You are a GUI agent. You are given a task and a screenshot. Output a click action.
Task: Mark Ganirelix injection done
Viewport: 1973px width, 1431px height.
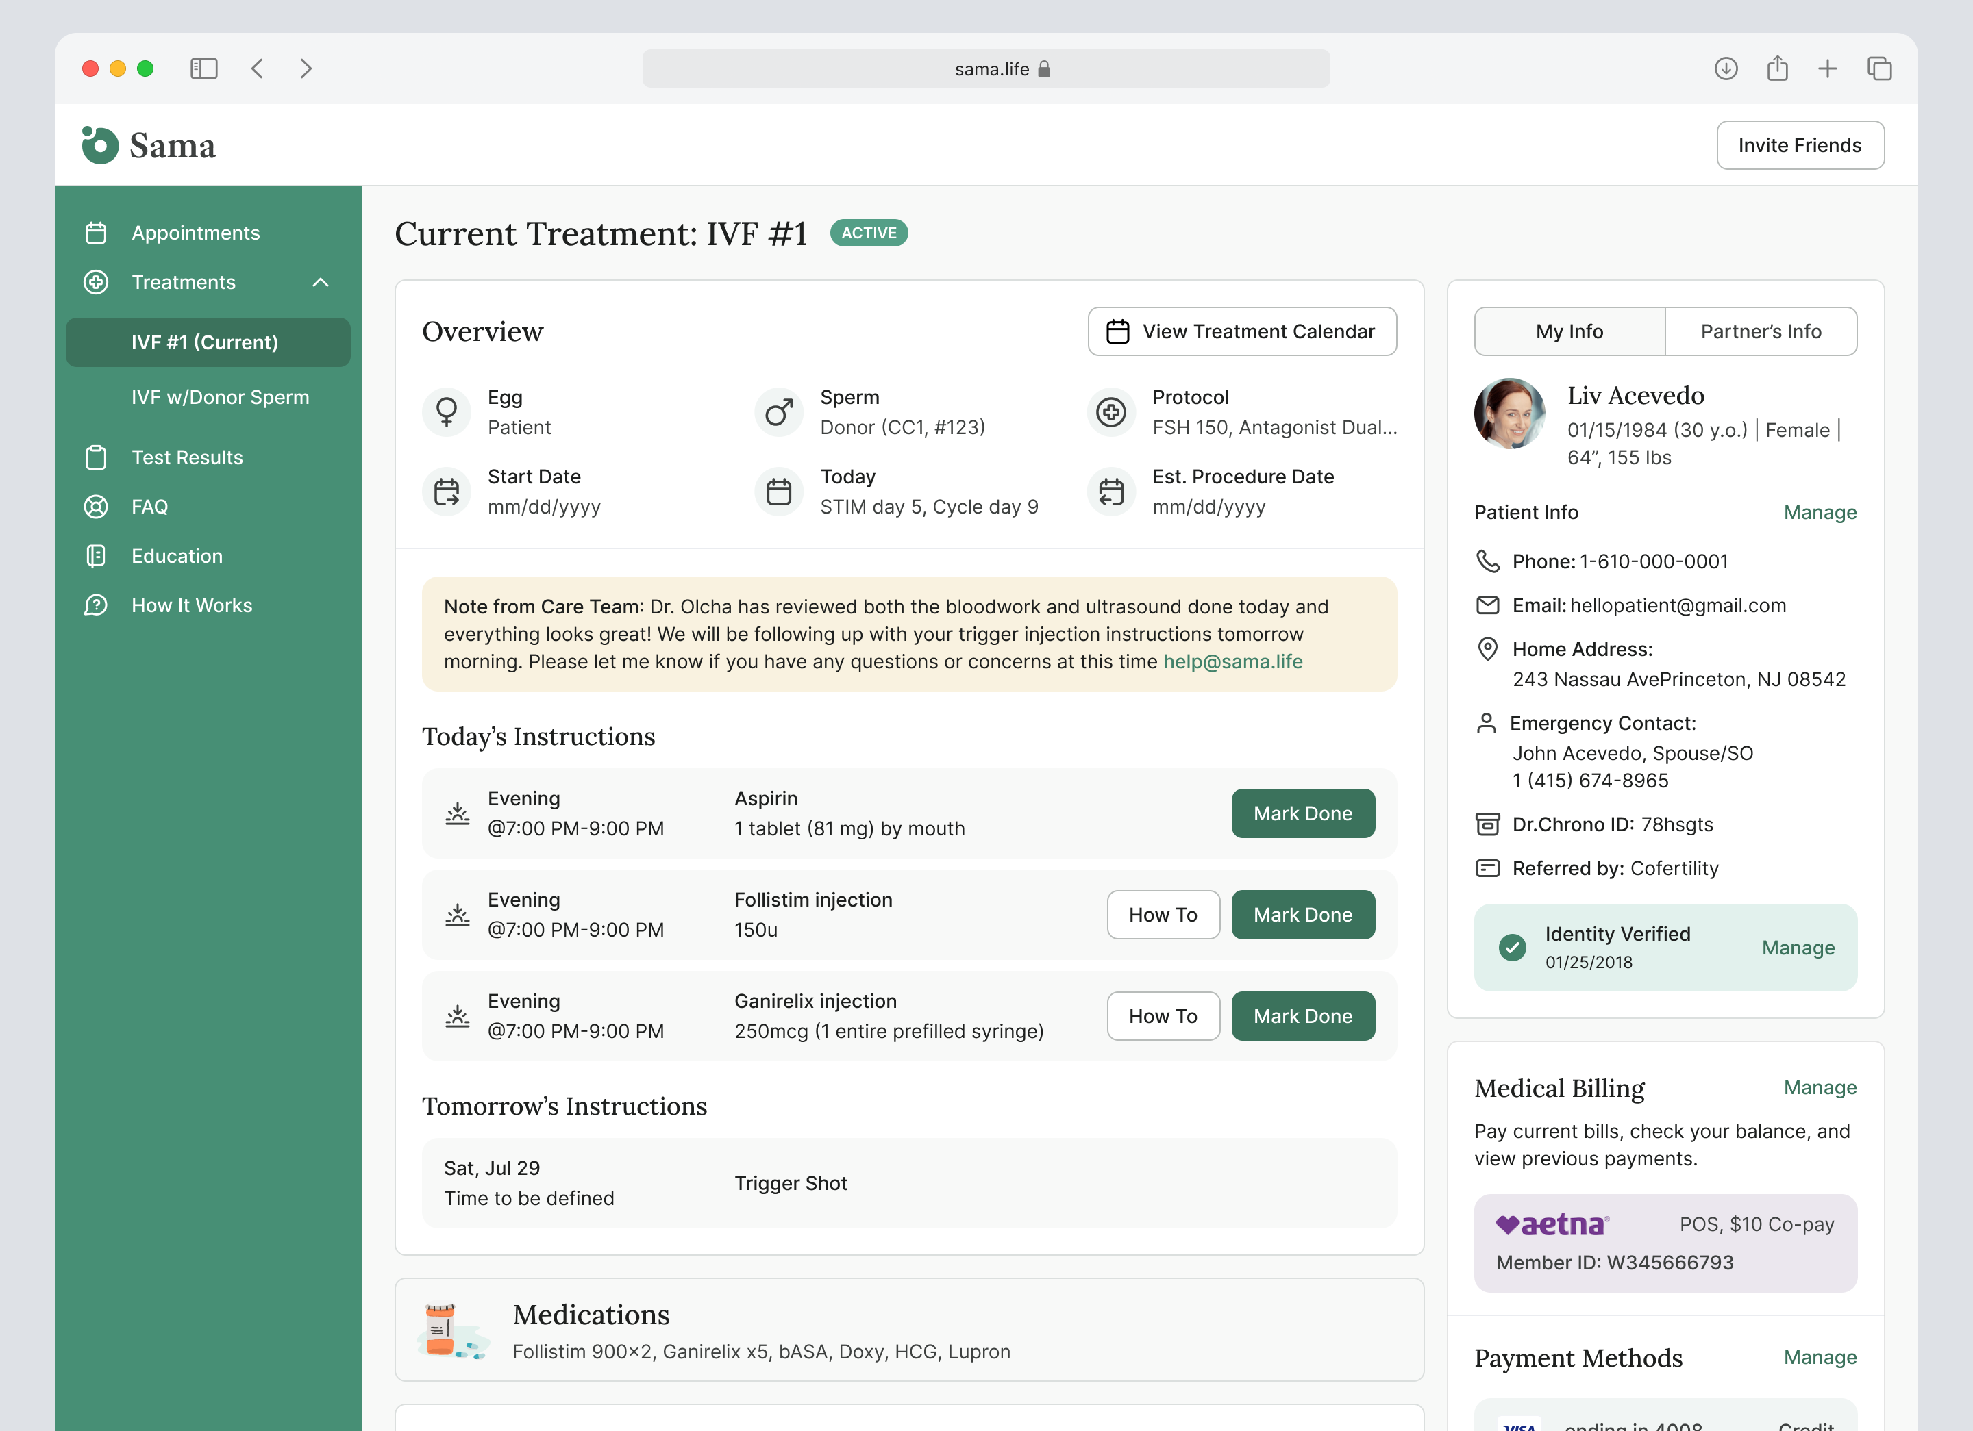pos(1302,1016)
